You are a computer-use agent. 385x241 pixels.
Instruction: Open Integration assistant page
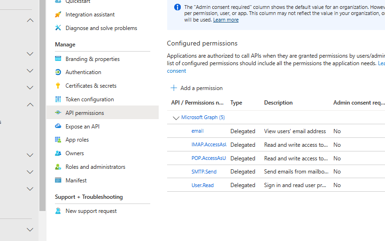click(90, 15)
